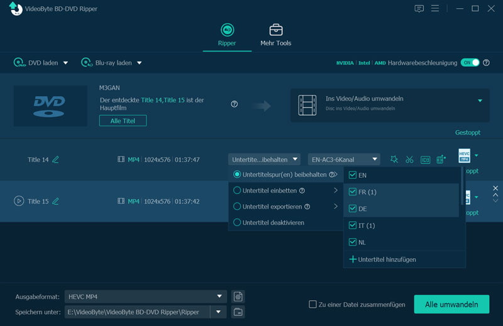
Task: Uncheck the DE subtitle checkbox
Action: click(353, 209)
